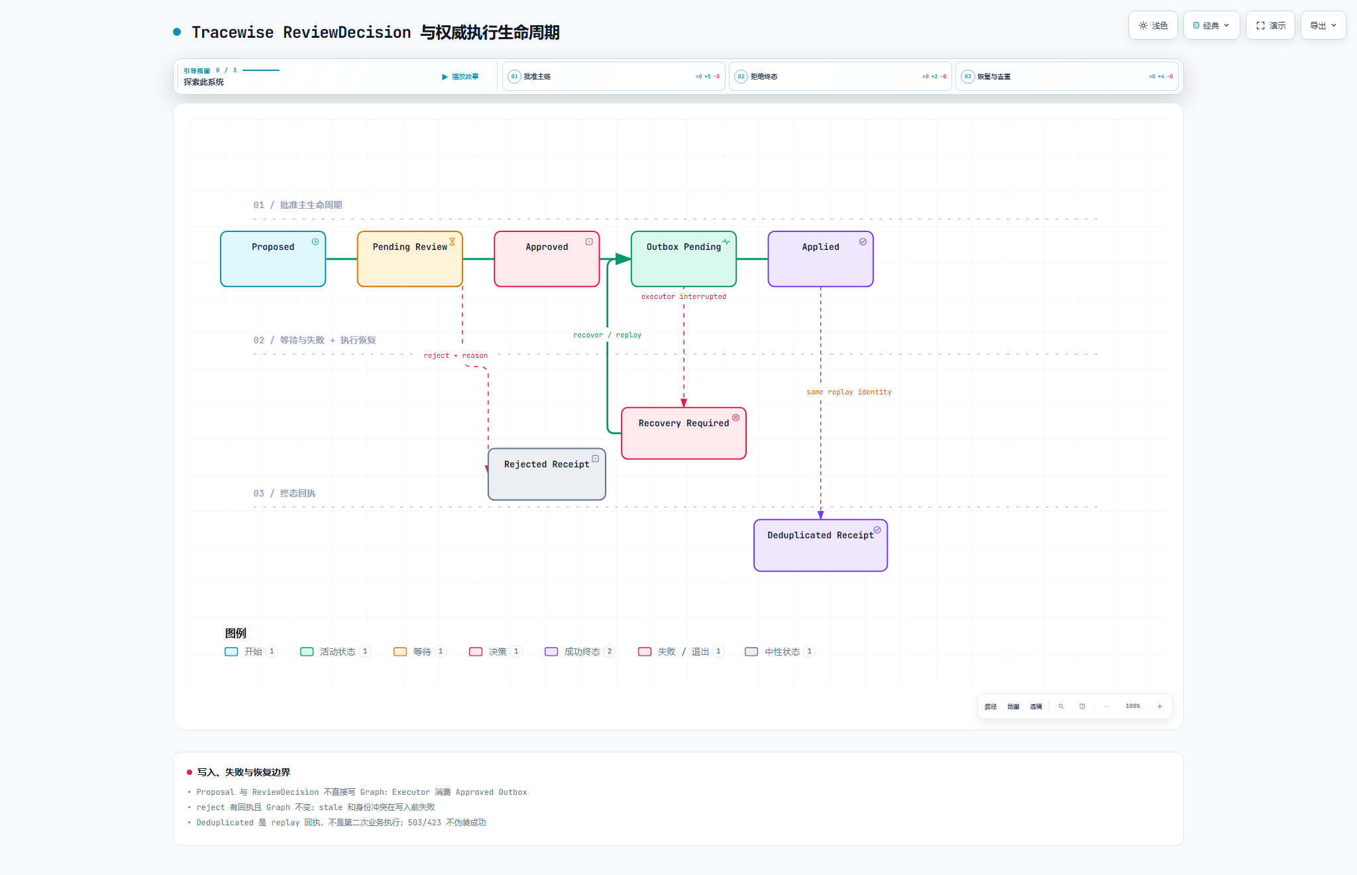Click the 活动状态 legend swatch
The image size is (1357, 875).
pyautogui.click(x=307, y=652)
